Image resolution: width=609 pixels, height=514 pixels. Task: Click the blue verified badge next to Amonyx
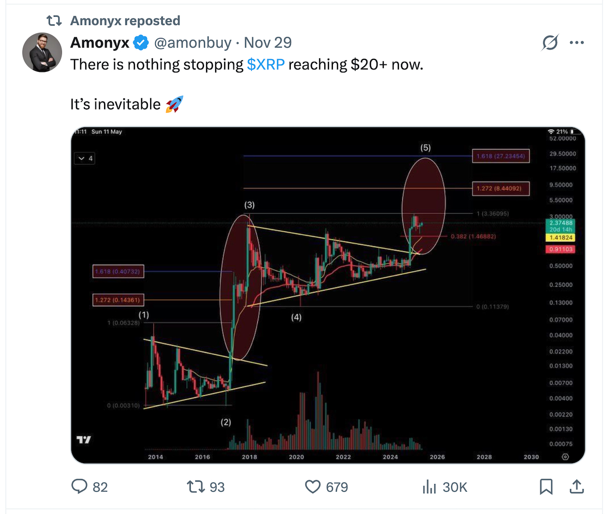pos(141,43)
